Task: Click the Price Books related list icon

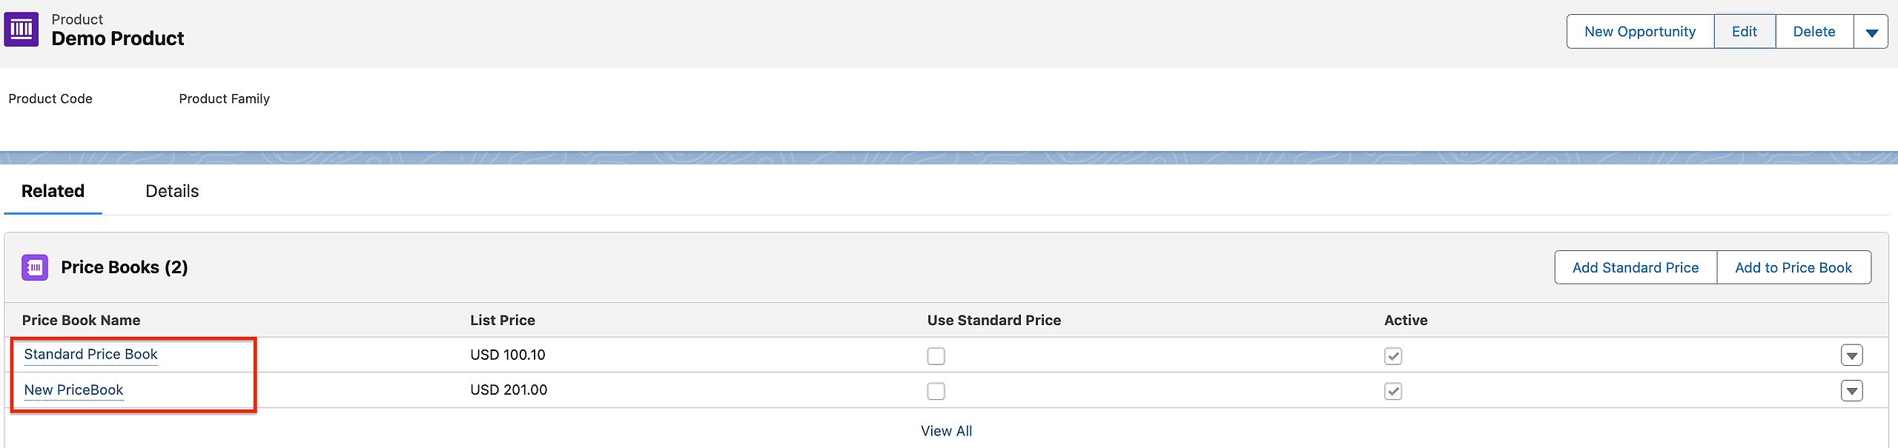Action: (x=35, y=267)
